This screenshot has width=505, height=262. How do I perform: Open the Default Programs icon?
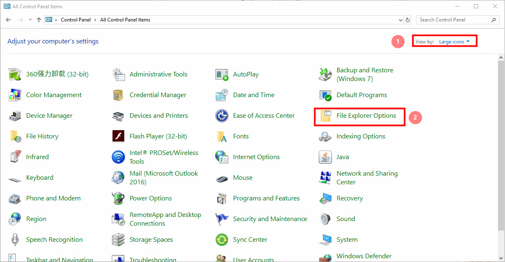click(x=325, y=95)
